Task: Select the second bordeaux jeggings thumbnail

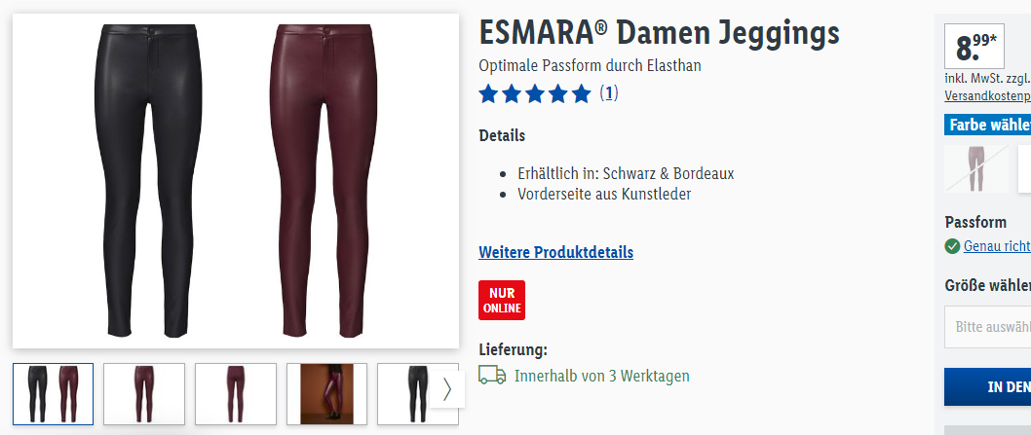Action: [x=144, y=394]
